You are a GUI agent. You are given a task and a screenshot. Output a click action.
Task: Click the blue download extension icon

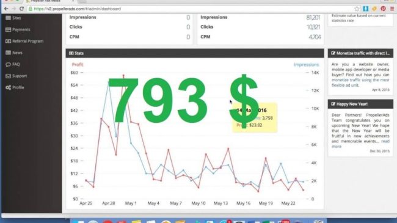click(x=365, y=9)
